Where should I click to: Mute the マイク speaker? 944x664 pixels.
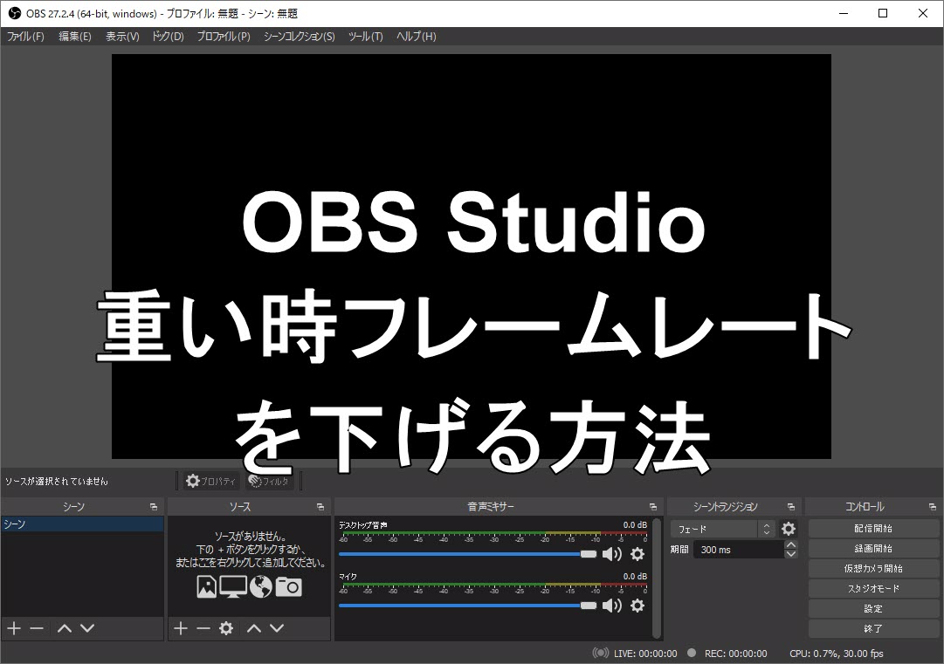[611, 605]
